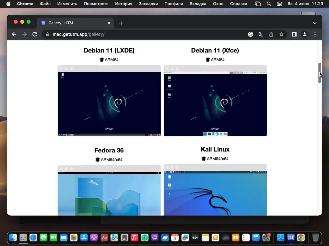Open App Store from the Dock
This screenshot has height=246, width=329.
click(84, 237)
